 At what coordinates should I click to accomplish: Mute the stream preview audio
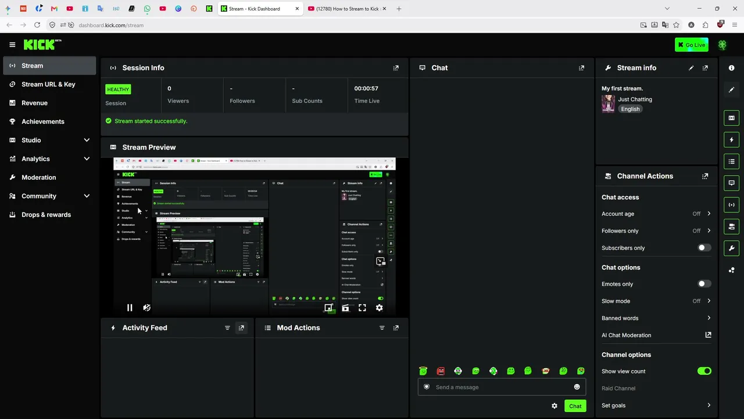point(146,308)
